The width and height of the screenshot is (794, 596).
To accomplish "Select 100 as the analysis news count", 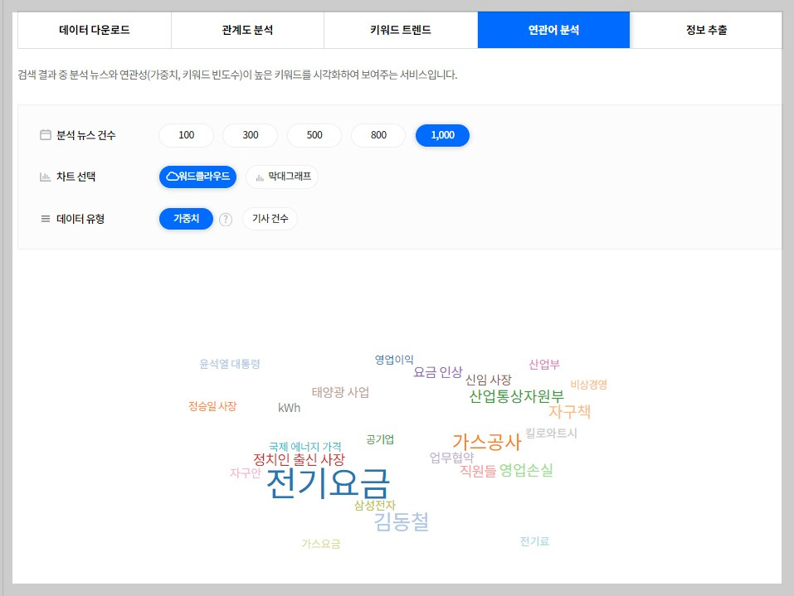I will click(185, 135).
